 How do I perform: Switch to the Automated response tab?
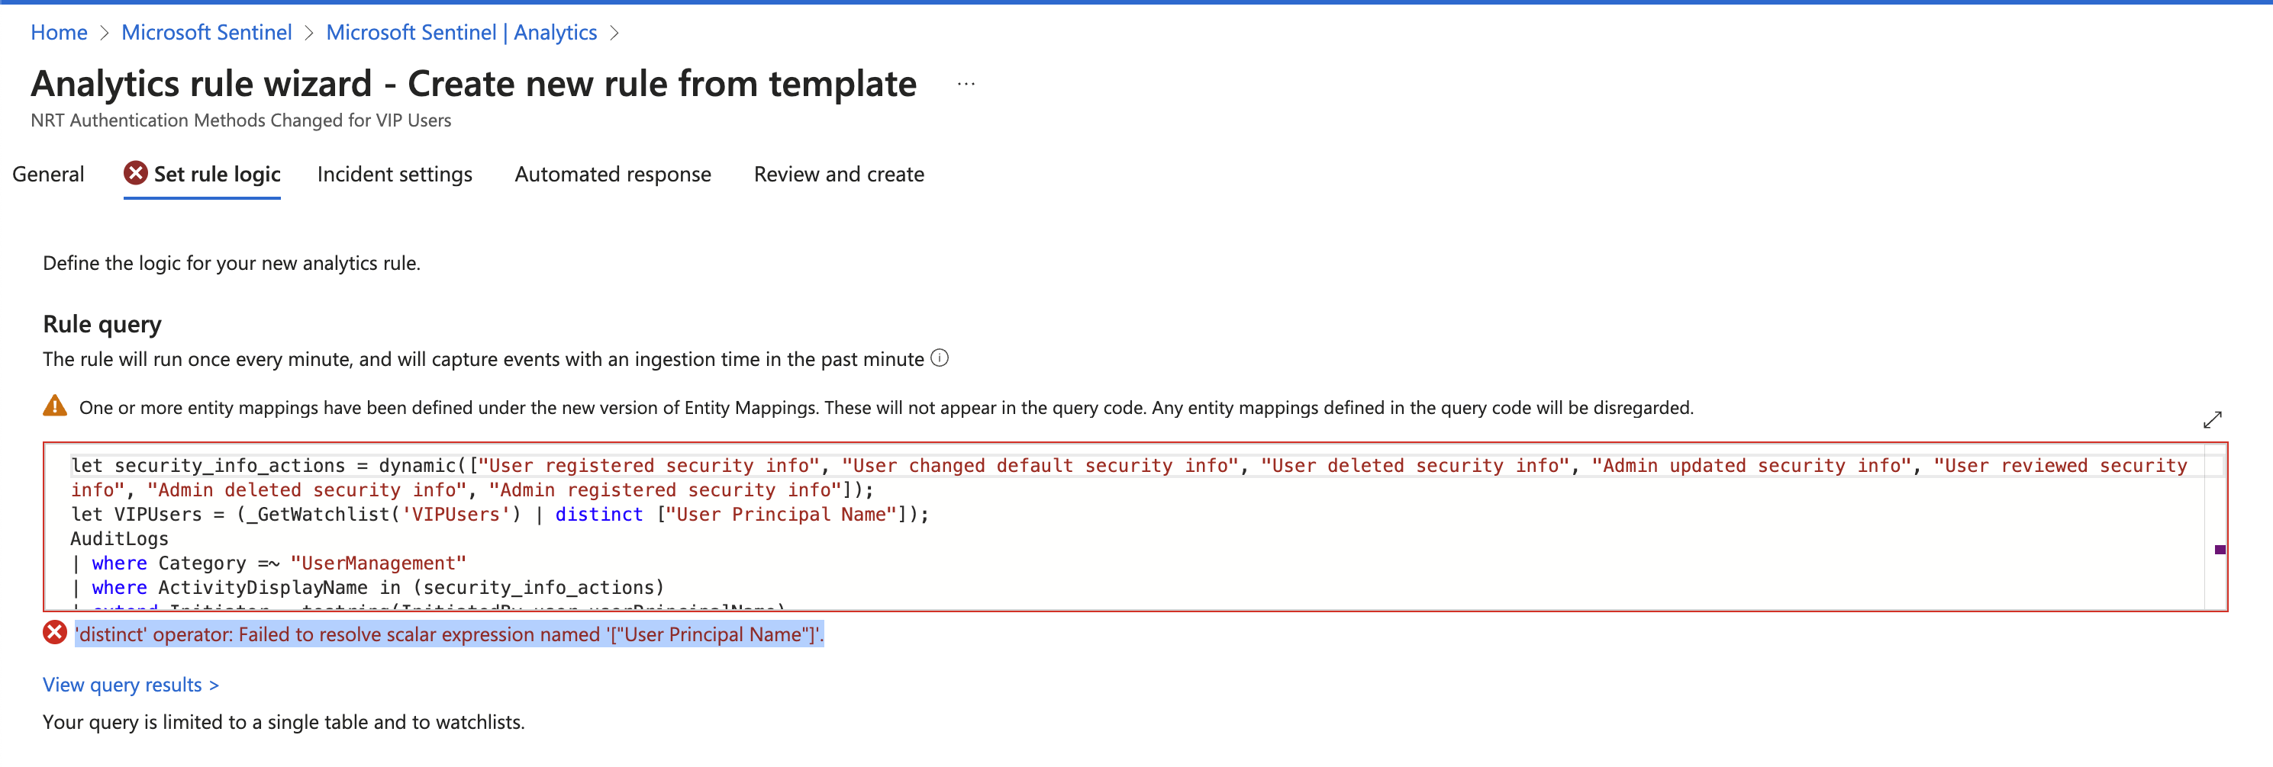(612, 174)
